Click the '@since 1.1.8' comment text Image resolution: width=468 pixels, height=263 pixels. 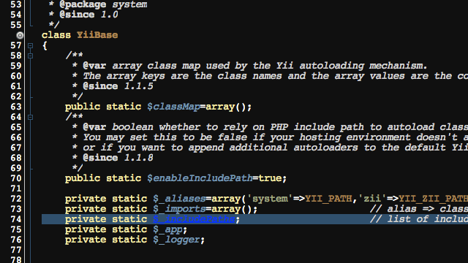click(118, 158)
